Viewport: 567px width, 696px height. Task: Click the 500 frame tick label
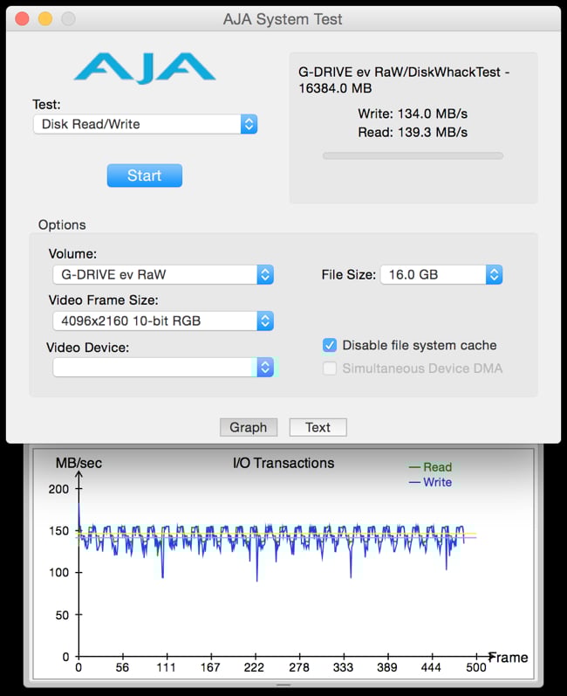coord(476,667)
